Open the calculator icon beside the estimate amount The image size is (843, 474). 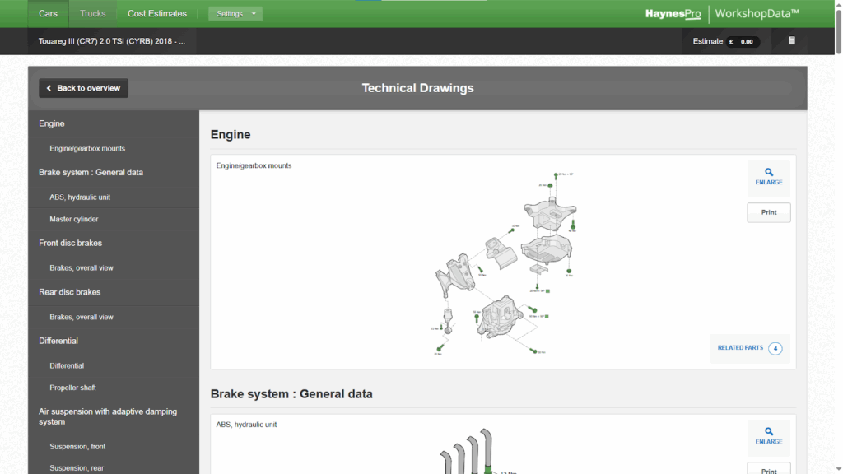(x=791, y=40)
